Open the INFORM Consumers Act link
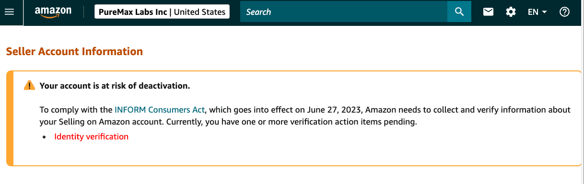584x184 pixels. click(160, 110)
